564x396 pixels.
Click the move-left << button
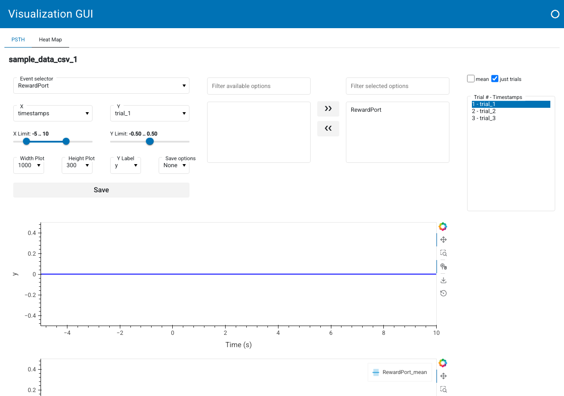[x=328, y=128]
